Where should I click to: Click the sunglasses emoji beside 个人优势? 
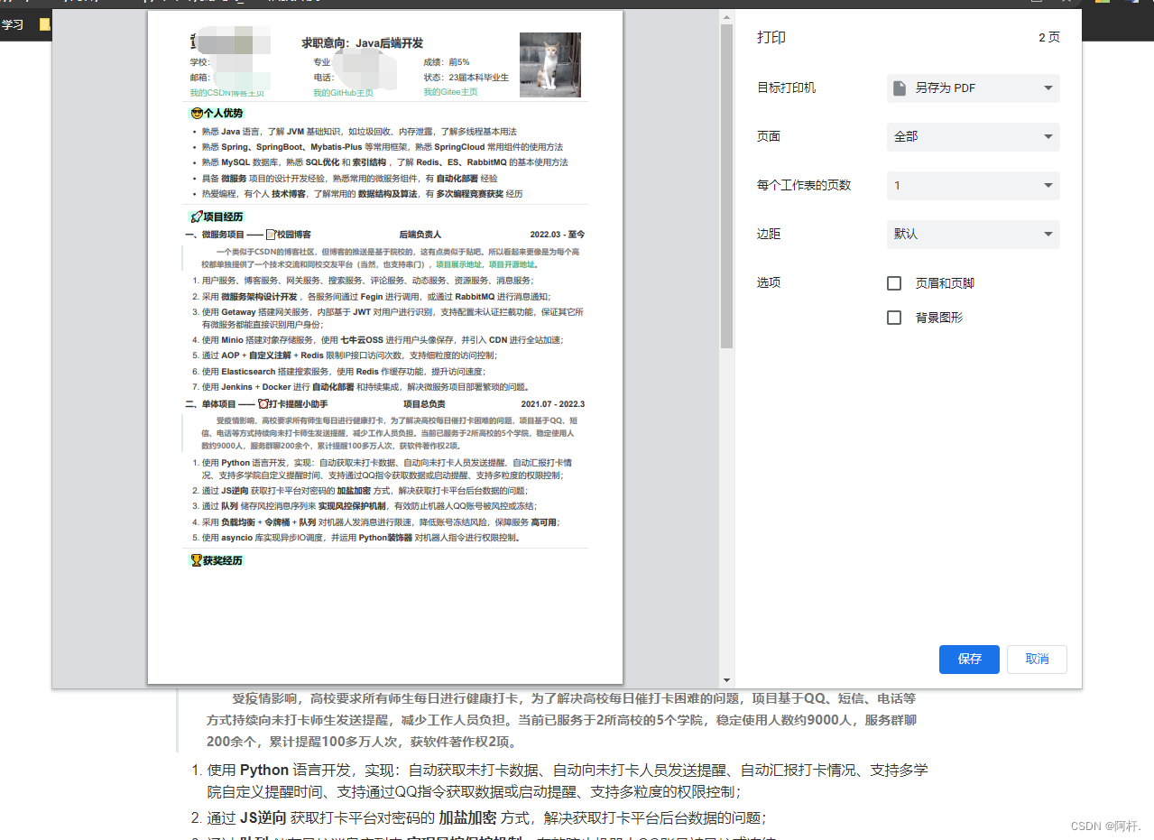[x=196, y=113]
